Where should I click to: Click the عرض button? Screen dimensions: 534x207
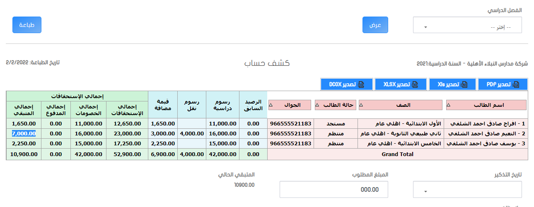tap(375, 25)
